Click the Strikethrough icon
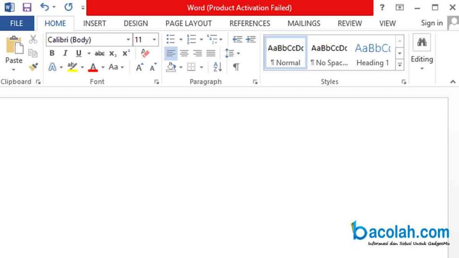 point(100,53)
